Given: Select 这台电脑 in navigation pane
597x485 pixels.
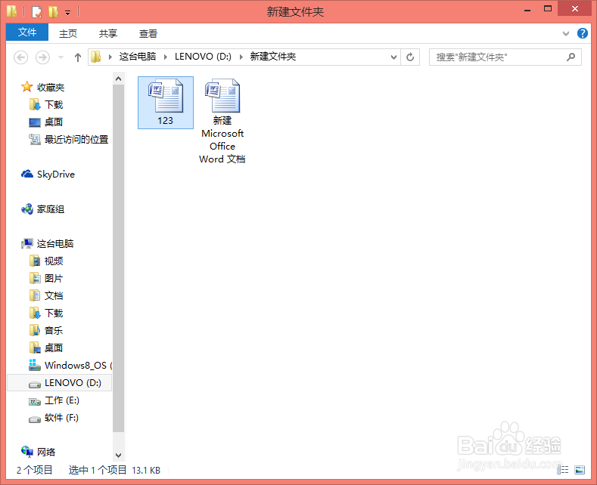Looking at the screenshot, I should tap(47, 244).
